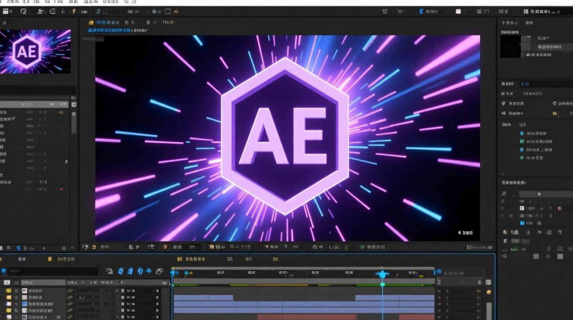This screenshot has height=320, width=573.
Task: Click the orange hexagon icon beside timeline scrollbar
Action: click(489, 292)
